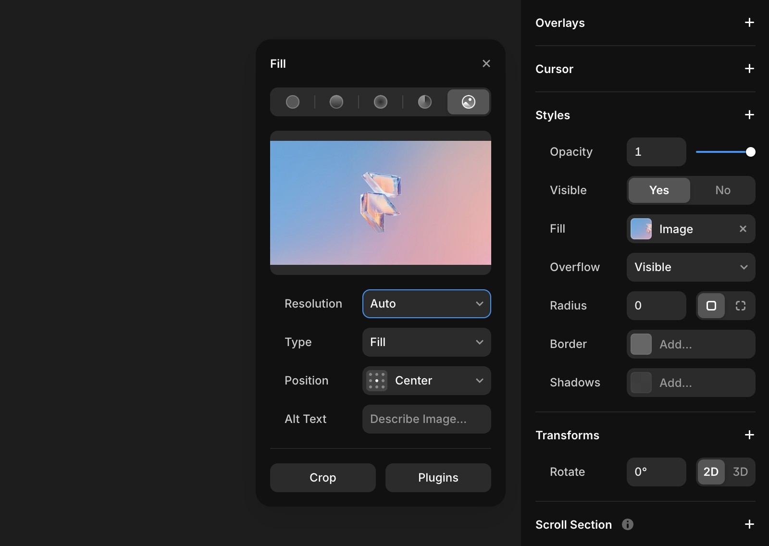The image size is (769, 546).
Task: Switch Rotate to 3D mode
Action: (740, 472)
